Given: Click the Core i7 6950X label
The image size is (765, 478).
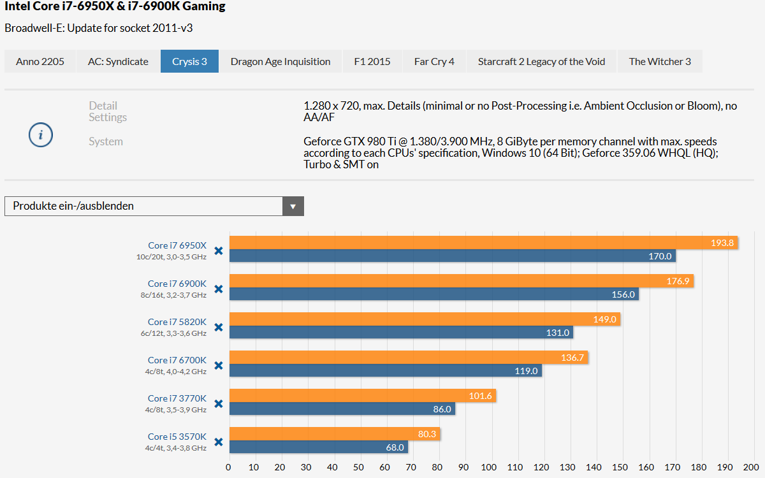Looking at the screenshot, I should coord(177,245).
